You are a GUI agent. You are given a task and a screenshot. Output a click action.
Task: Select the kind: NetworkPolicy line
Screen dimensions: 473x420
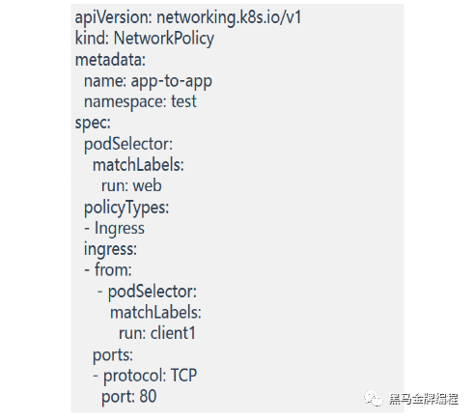145,39
